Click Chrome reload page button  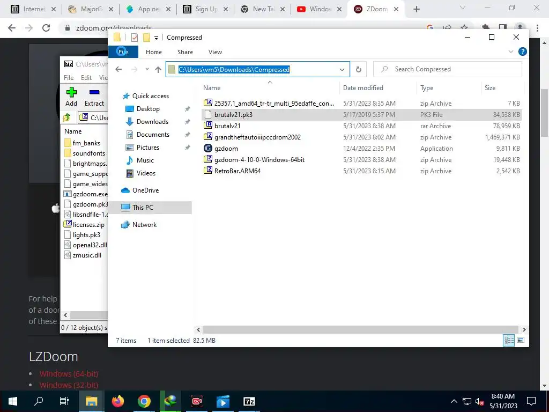tap(46, 28)
